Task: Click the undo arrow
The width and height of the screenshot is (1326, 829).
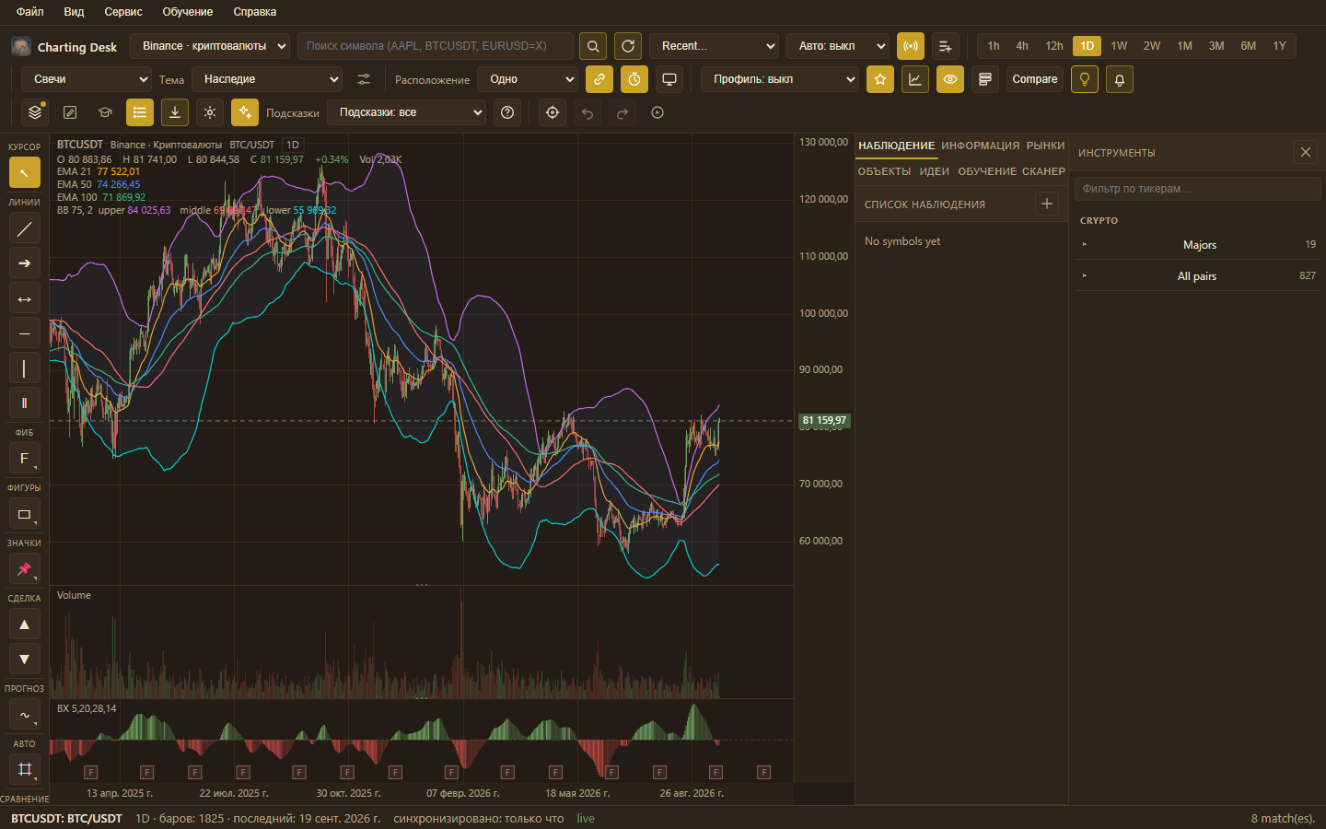Action: [x=587, y=112]
